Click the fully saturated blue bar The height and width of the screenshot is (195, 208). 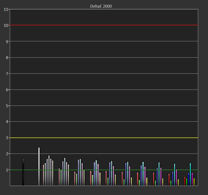[189, 179]
